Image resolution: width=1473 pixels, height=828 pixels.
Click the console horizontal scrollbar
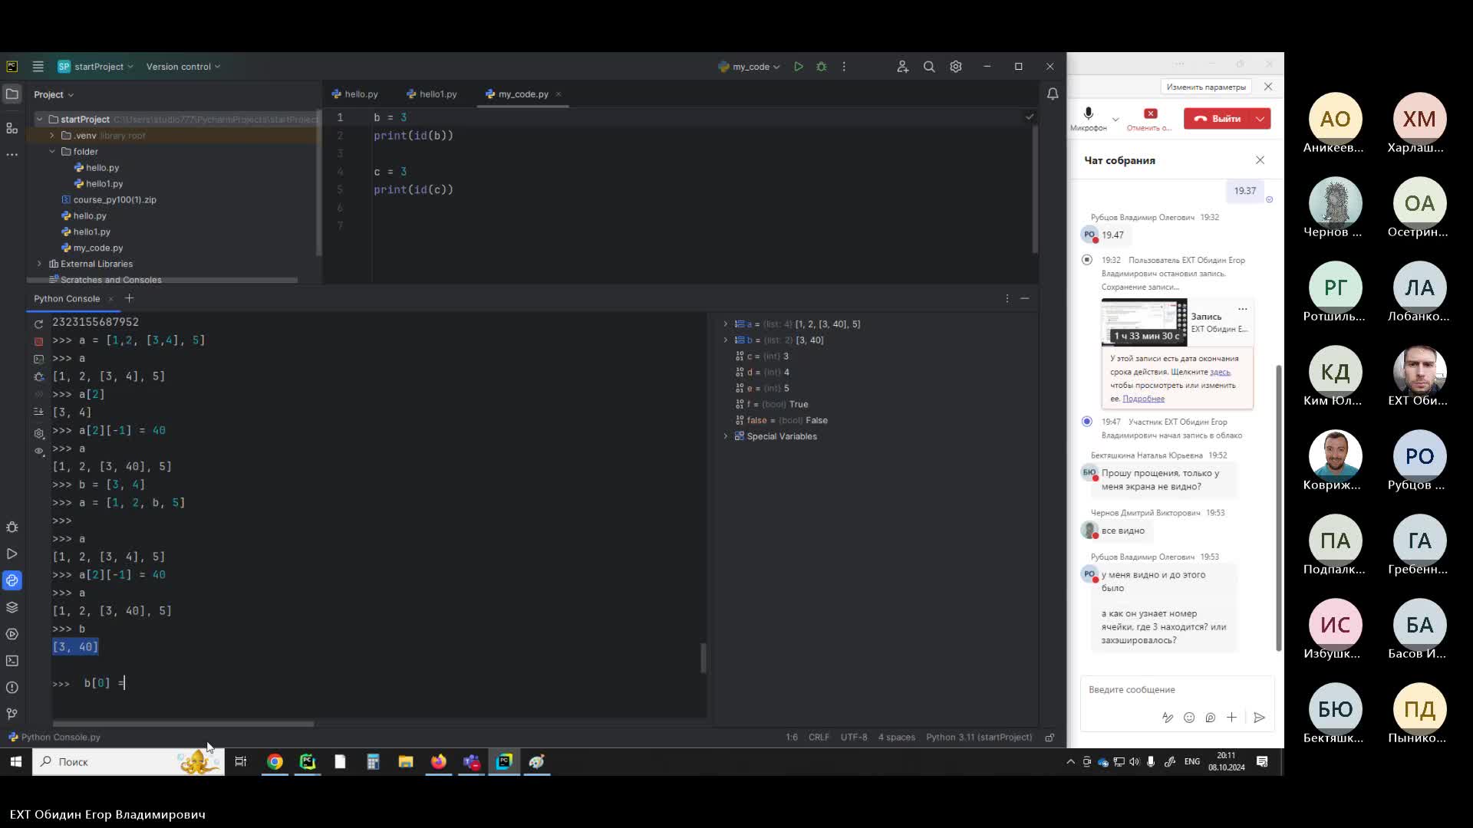coord(183,724)
